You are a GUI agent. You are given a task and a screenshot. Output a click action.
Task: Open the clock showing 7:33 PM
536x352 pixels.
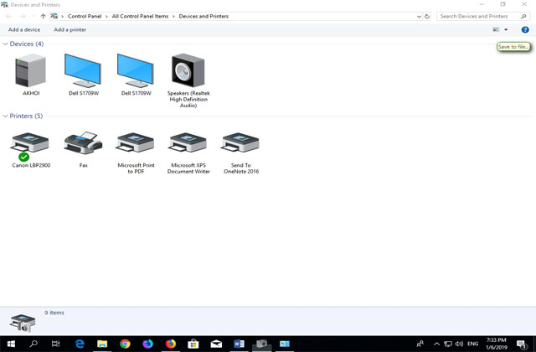click(497, 344)
